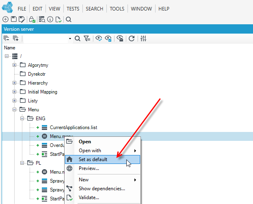Image resolution: width=253 pixels, height=204 pixels.
Task: Toggle the eye with checkbox icon
Action: pyautogui.click(x=108, y=38)
